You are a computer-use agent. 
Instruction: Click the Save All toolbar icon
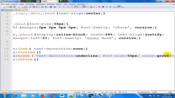pos(14,7)
